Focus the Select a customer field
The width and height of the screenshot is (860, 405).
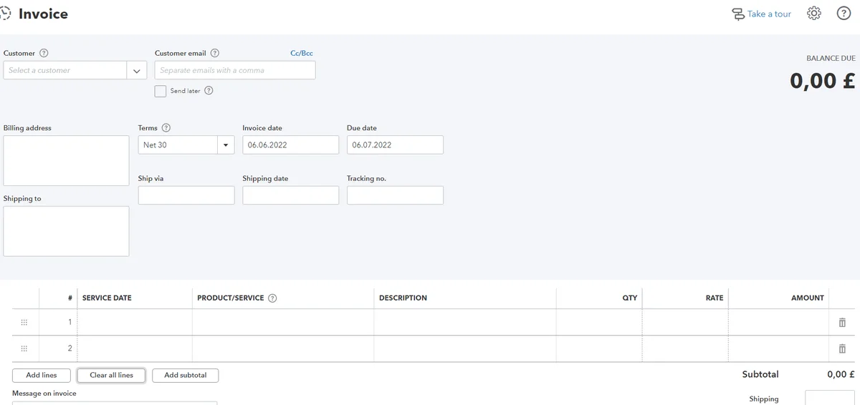tap(65, 70)
